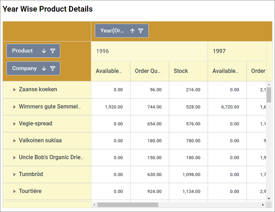The width and height of the screenshot is (275, 212).
Task: Select the 1997 year column header
Action: (x=219, y=51)
